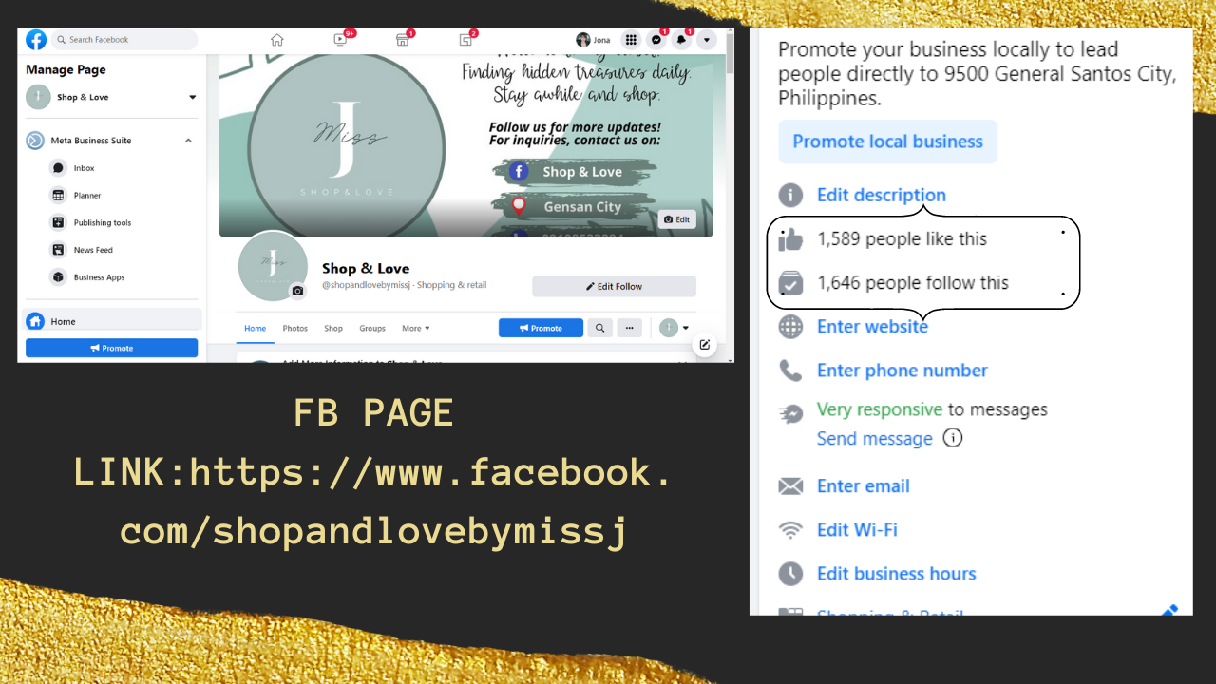Click the 'Very responsive' text

coord(880,409)
